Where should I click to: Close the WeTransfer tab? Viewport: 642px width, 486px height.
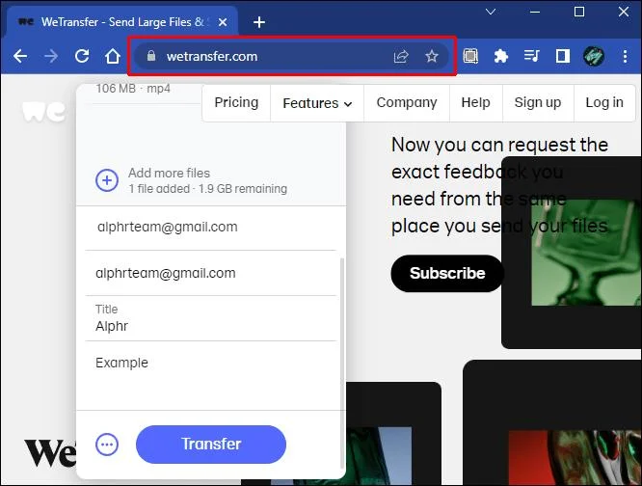[223, 22]
